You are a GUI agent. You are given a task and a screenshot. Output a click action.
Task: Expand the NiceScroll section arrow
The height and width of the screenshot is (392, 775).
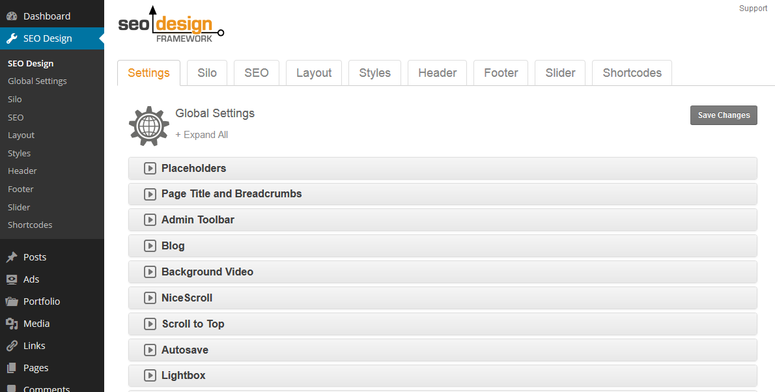click(x=150, y=298)
